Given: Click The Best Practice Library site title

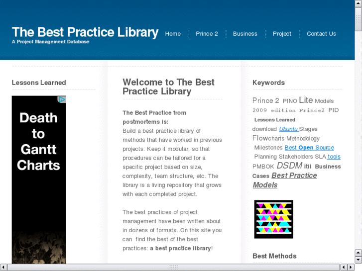Looking at the screenshot, I should (x=85, y=32).
